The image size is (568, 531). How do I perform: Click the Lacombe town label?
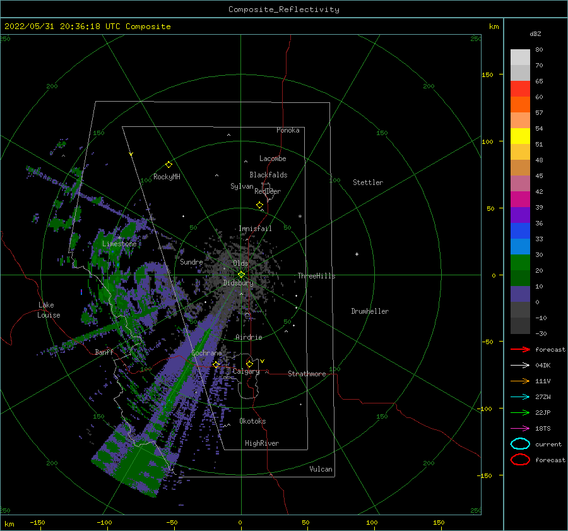(x=273, y=158)
